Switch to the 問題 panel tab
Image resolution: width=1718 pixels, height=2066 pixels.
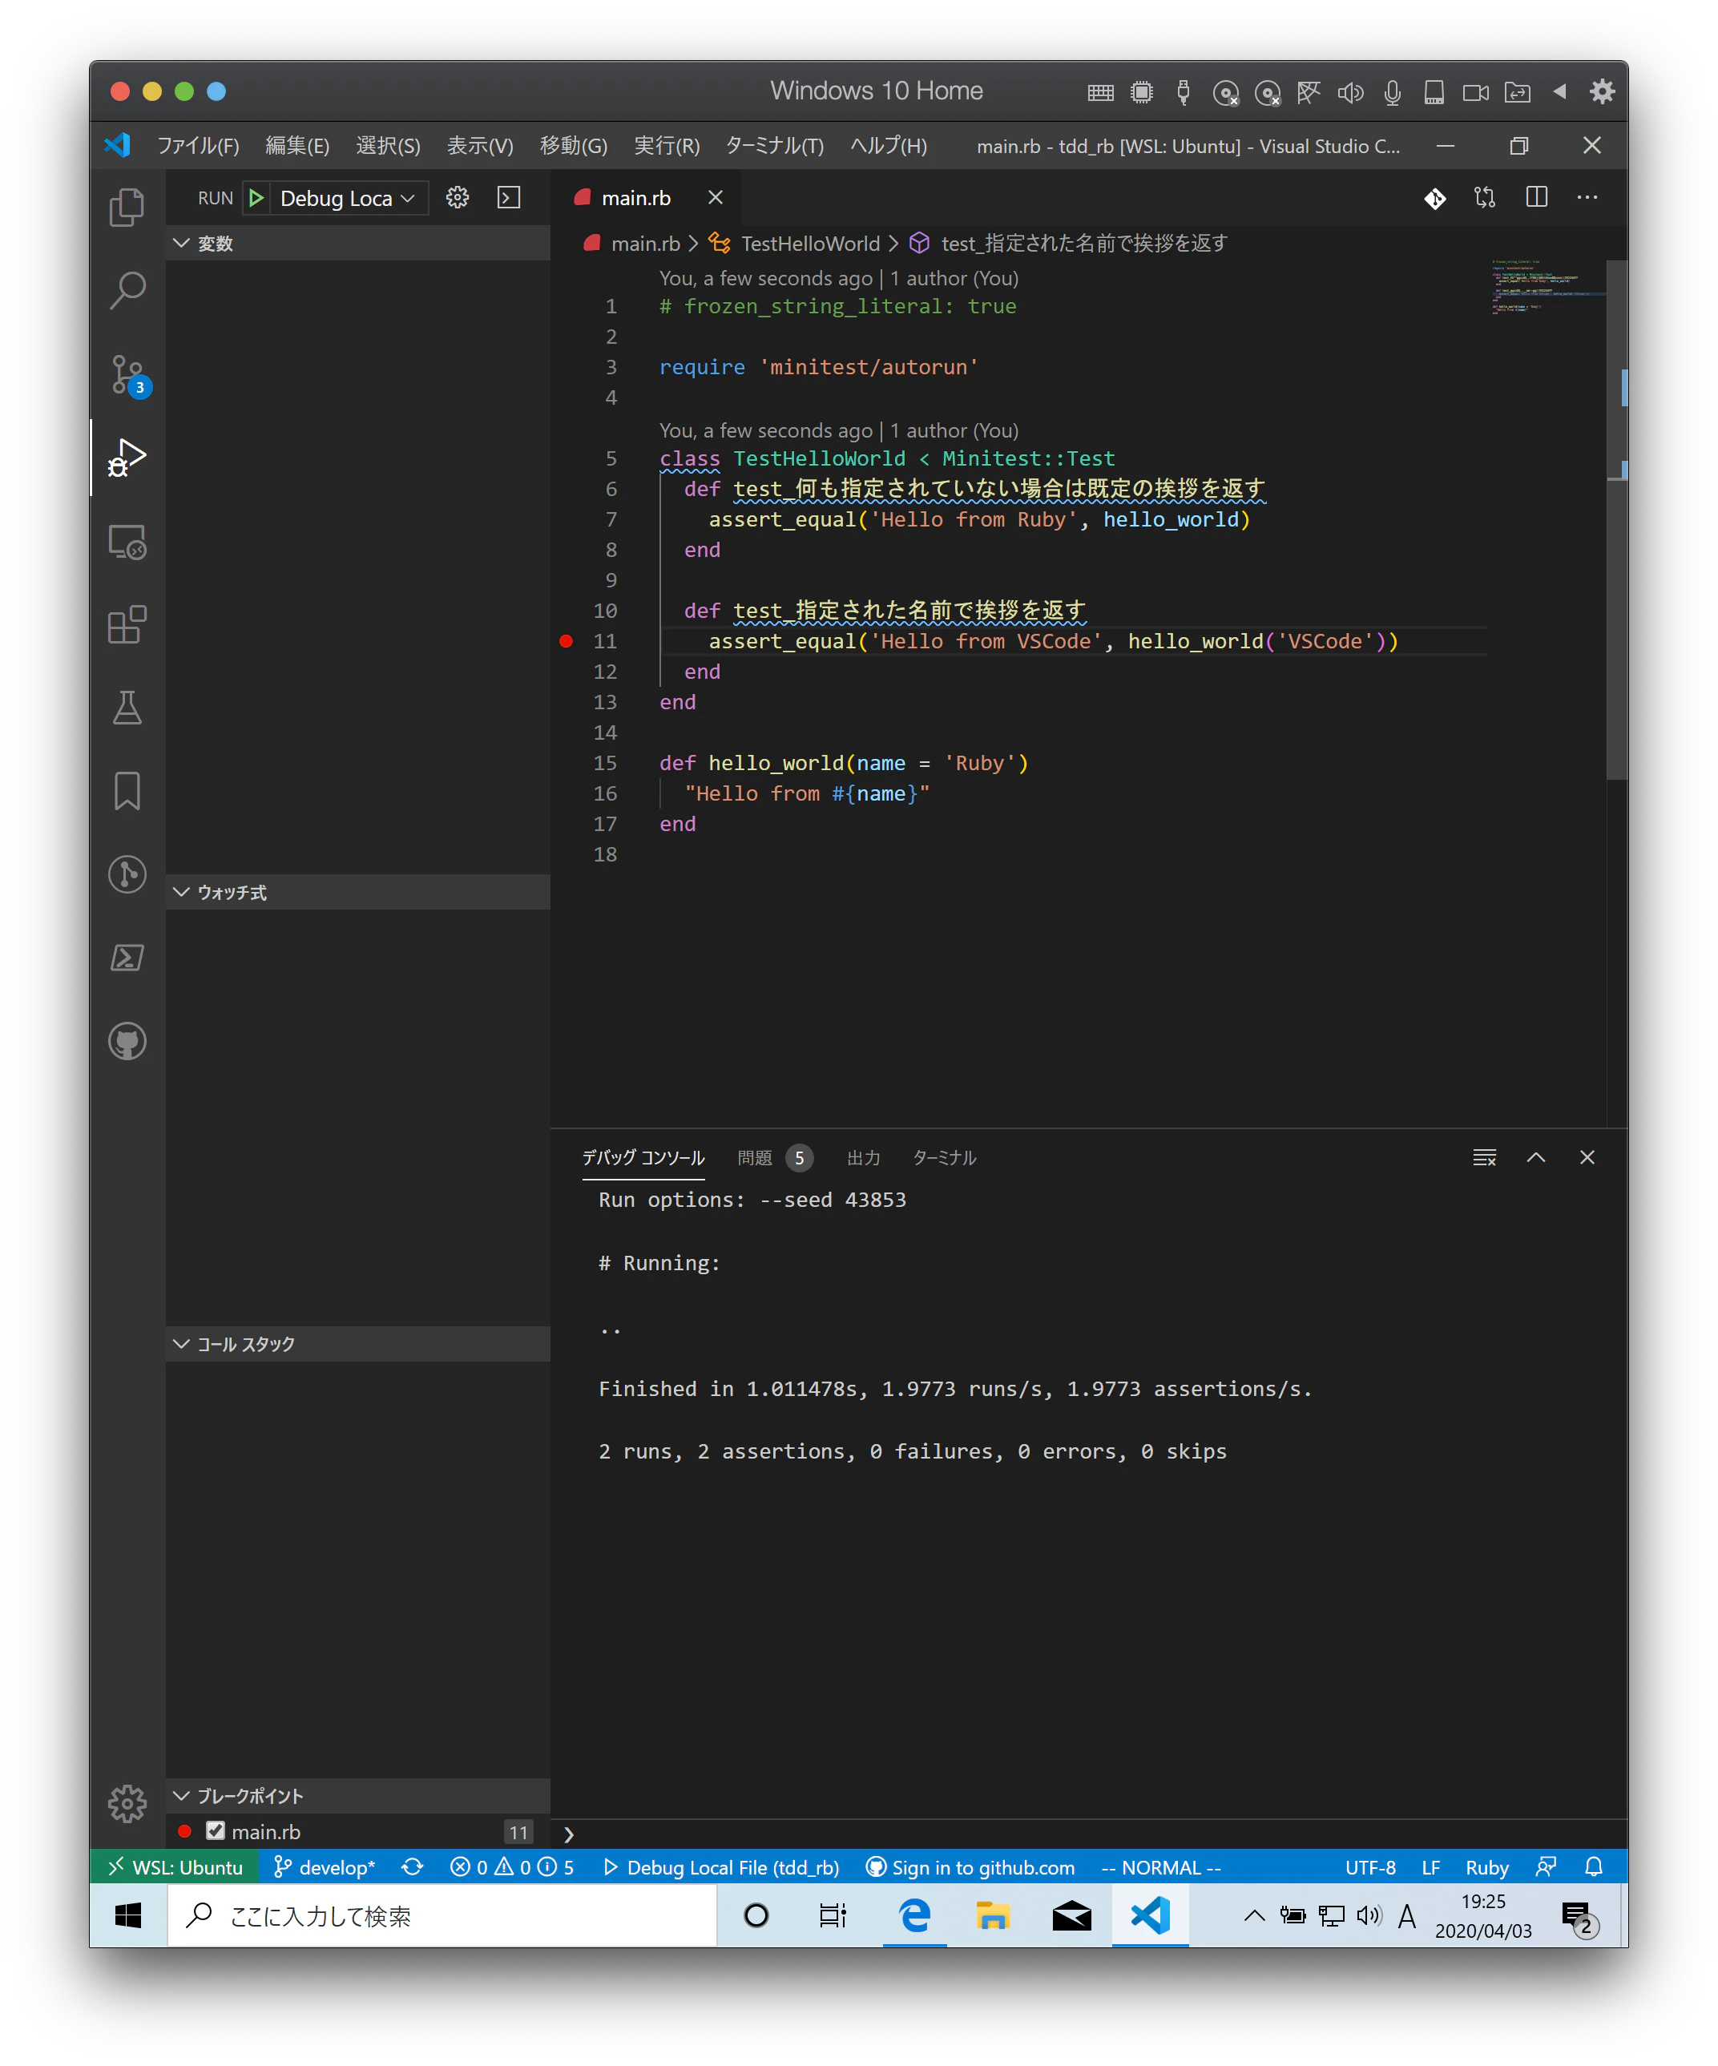click(774, 1158)
